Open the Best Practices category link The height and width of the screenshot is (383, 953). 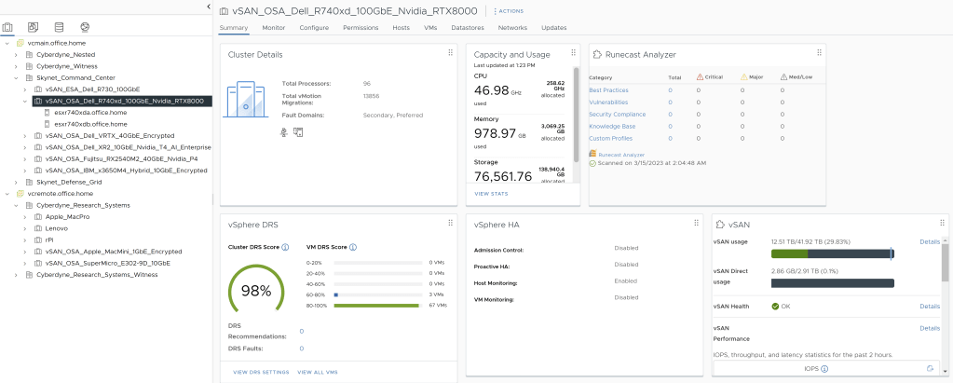pyautogui.click(x=608, y=90)
